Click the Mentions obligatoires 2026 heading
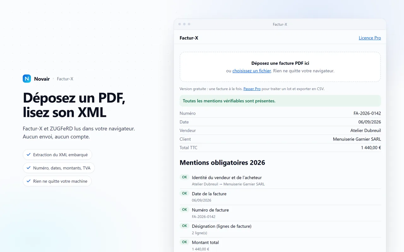This screenshot has height=252, width=404. pyautogui.click(x=222, y=163)
